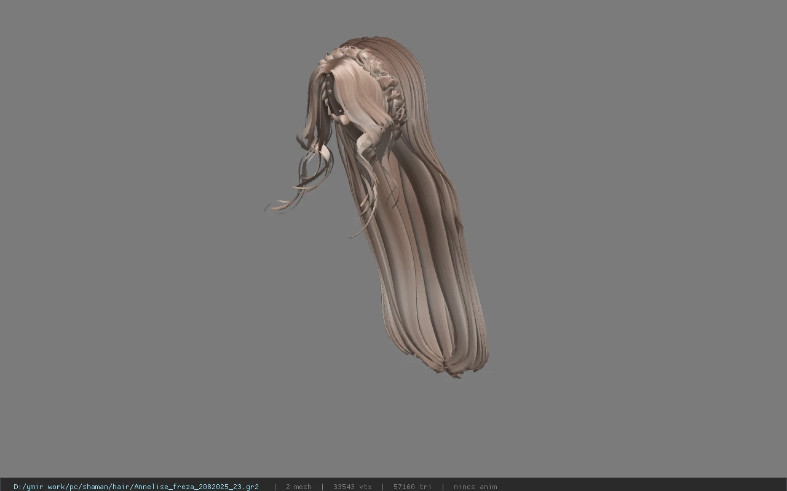Click the Annelise_freza .gr2 file path
Image resolution: width=787 pixels, height=491 pixels.
tap(136, 487)
